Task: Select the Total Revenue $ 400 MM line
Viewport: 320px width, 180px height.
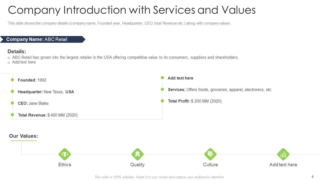Action: point(48,115)
